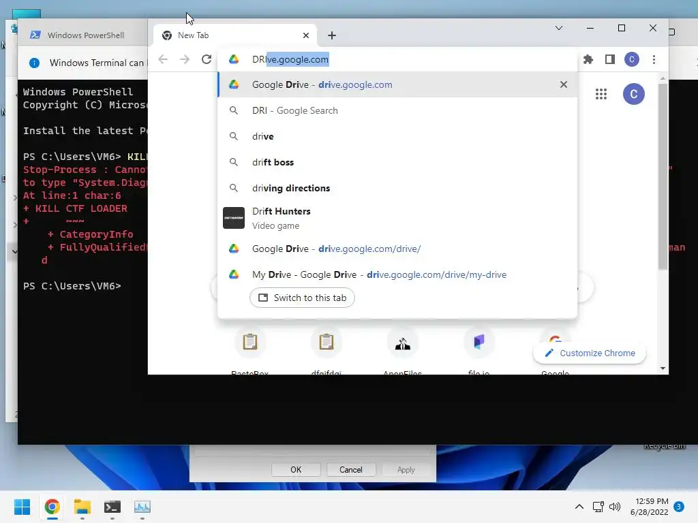Click in the Chrome address bar text
This screenshot has width=698, height=523.
point(290,59)
